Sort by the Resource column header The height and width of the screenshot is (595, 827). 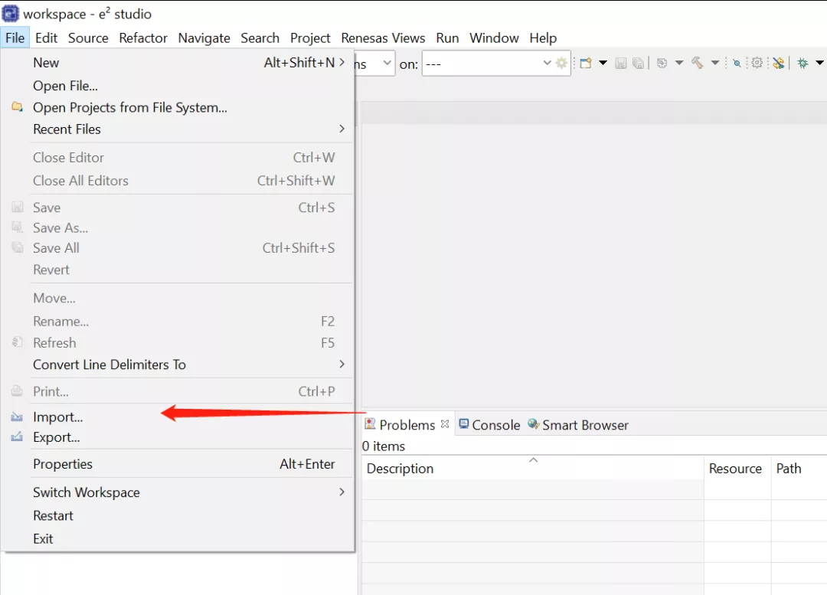click(737, 469)
